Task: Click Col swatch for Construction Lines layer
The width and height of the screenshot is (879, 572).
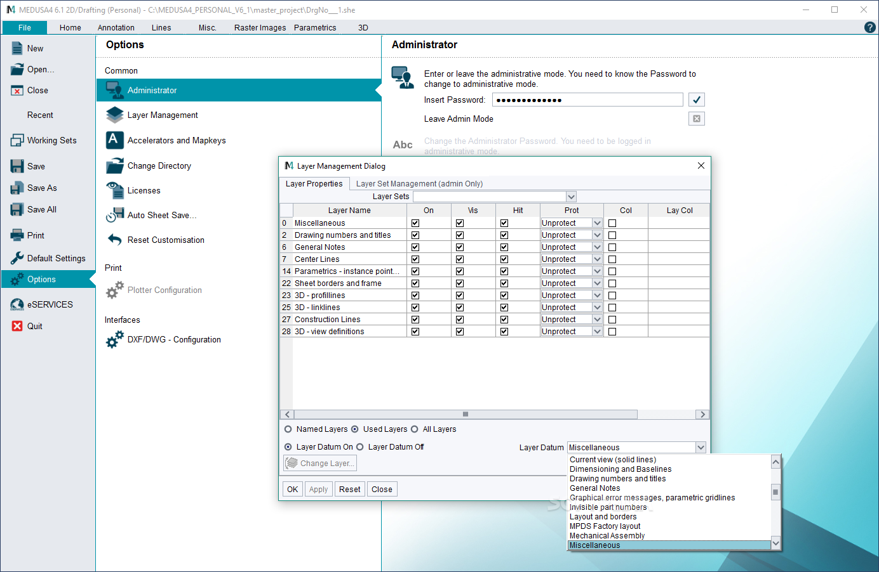Action: click(612, 320)
